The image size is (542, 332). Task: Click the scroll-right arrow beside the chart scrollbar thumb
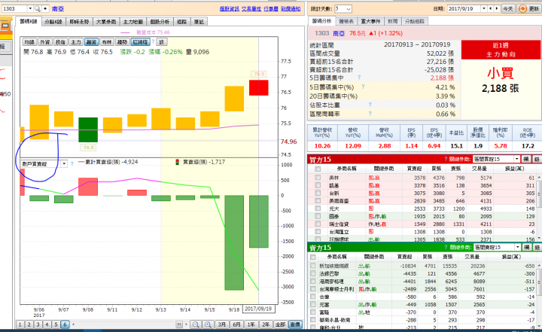pos(186,324)
